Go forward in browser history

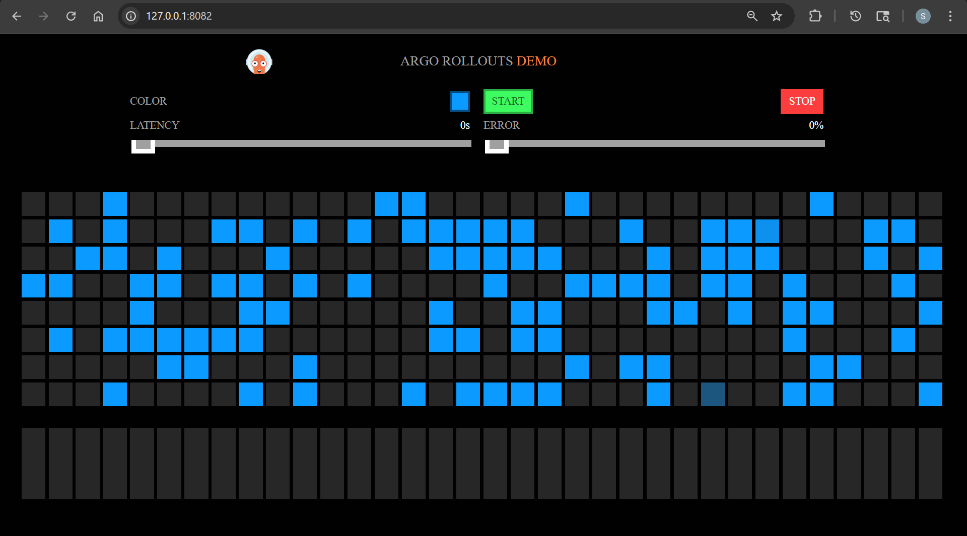point(44,16)
